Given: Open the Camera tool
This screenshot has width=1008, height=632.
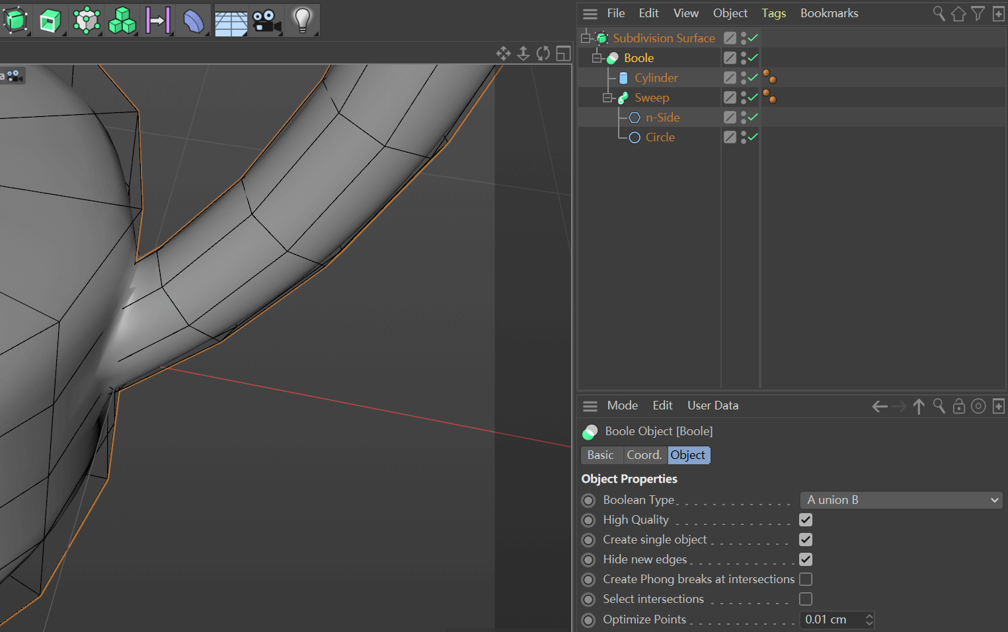Looking at the screenshot, I should point(266,20).
